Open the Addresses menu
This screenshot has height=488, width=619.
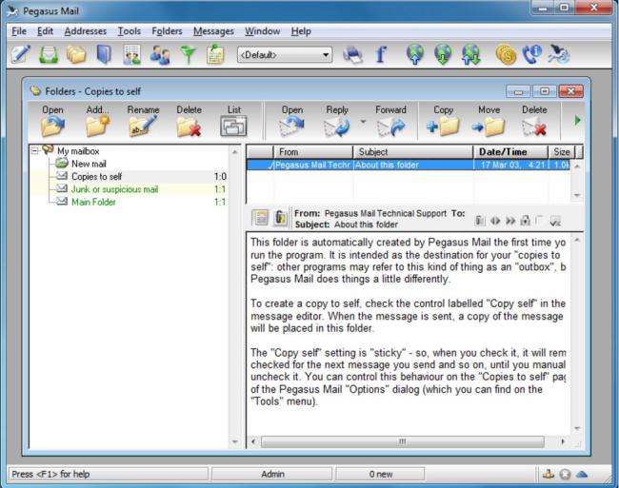(86, 31)
